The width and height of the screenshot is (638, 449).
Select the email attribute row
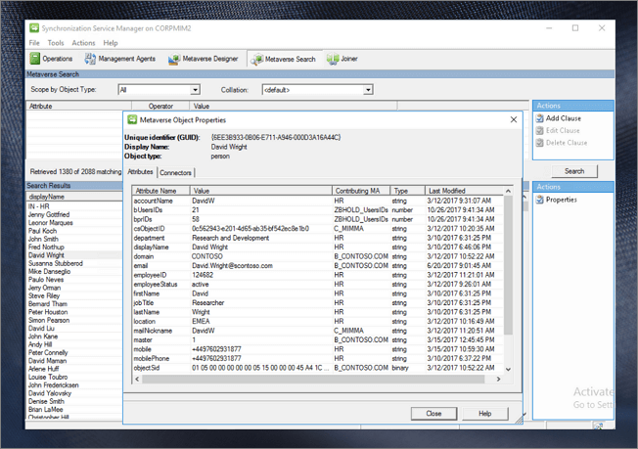pyautogui.click(x=318, y=265)
